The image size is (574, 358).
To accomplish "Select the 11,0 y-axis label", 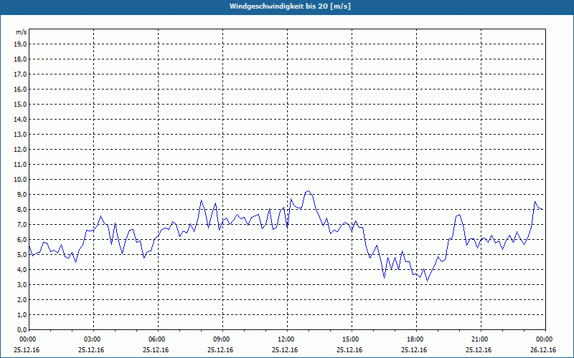I will (x=21, y=165).
